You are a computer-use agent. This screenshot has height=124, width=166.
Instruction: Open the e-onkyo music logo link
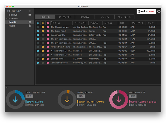tap(146, 11)
